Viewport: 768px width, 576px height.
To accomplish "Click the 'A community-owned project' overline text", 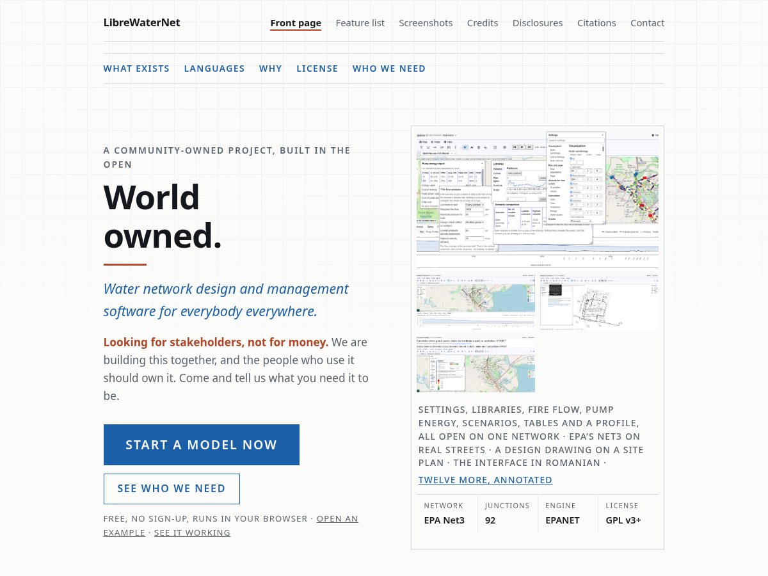I will point(227,157).
